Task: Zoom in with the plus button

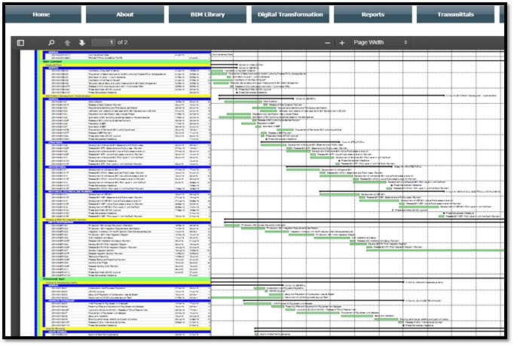Action: pyautogui.click(x=342, y=43)
